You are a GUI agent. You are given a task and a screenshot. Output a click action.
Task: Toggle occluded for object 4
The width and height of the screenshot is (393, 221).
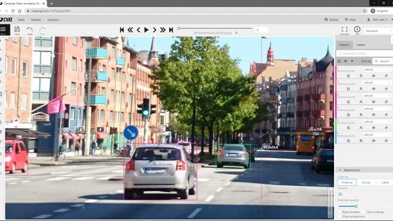pyautogui.click(x=361, y=115)
